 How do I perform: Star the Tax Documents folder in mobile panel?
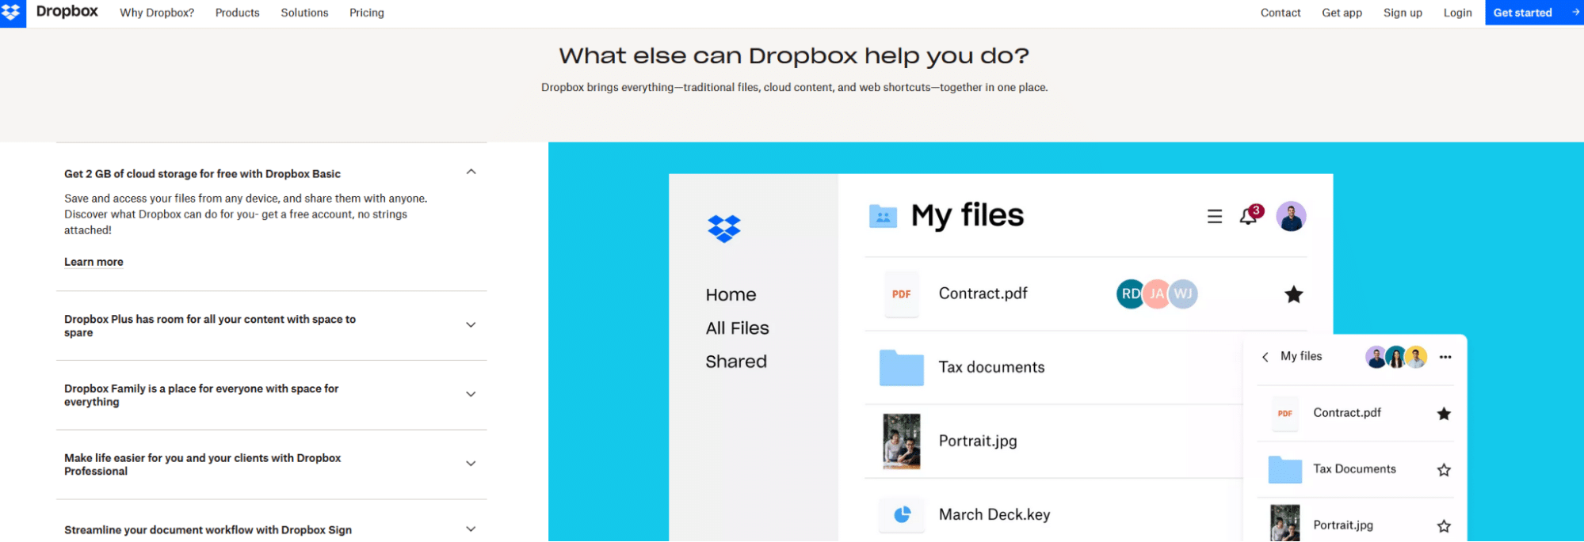pos(1444,470)
